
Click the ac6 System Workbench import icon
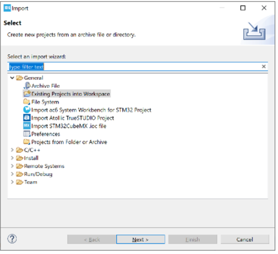(x=27, y=110)
